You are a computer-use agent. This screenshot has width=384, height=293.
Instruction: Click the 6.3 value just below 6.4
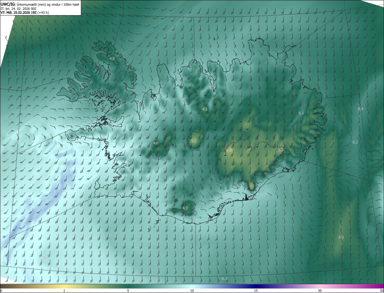pos(355,142)
